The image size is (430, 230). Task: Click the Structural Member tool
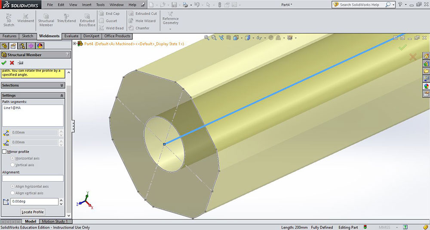(46, 20)
